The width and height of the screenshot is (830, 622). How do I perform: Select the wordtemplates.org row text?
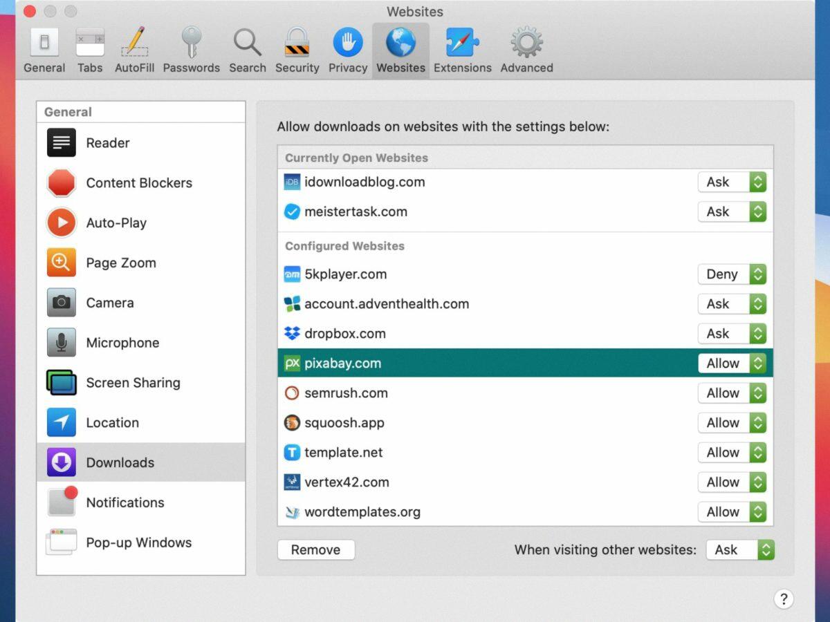362,512
